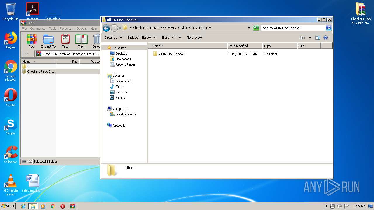The height and width of the screenshot is (210, 374).
Task: Change view with the Explorer views icon
Action: click(x=303, y=38)
